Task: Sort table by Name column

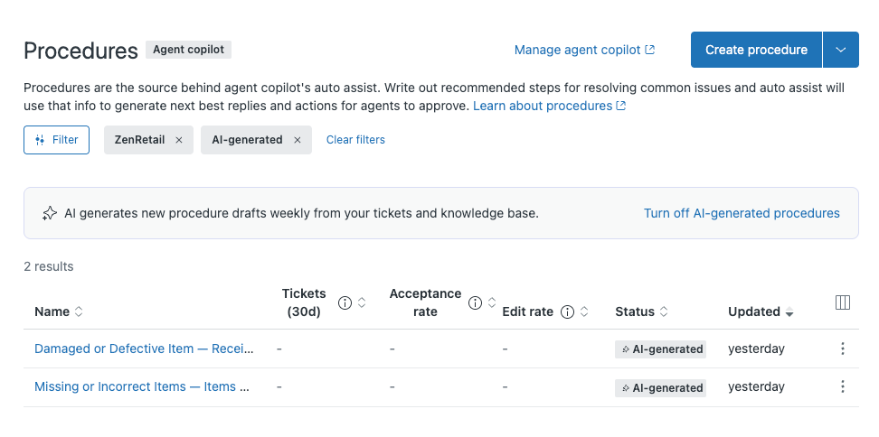Action: pyautogui.click(x=58, y=311)
